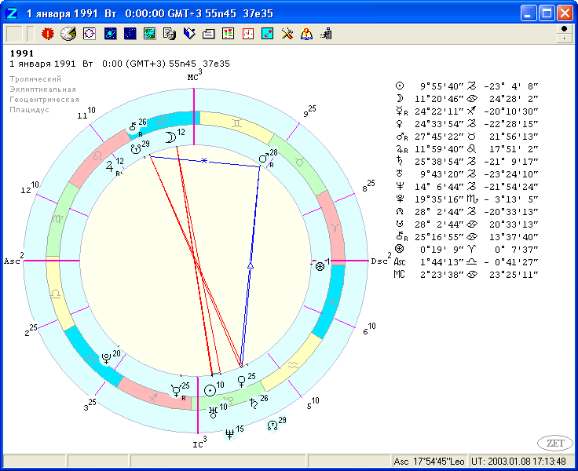Click the Jupiter glyph in the chart wheel
The width and height of the screenshot is (578, 471).
[x=109, y=166]
